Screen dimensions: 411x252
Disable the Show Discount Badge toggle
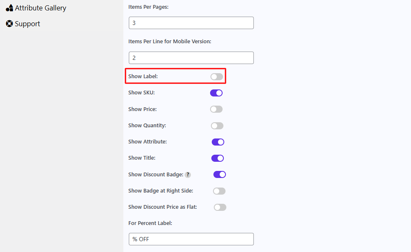point(220,174)
